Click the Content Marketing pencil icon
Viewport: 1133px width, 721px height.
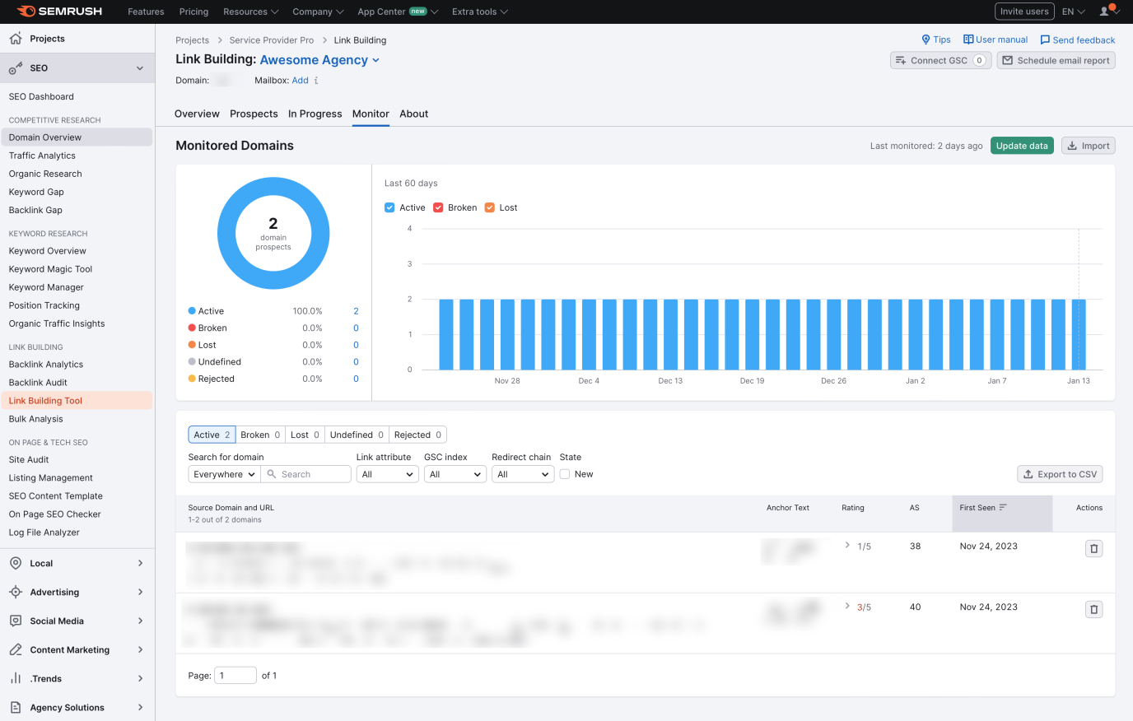16,649
